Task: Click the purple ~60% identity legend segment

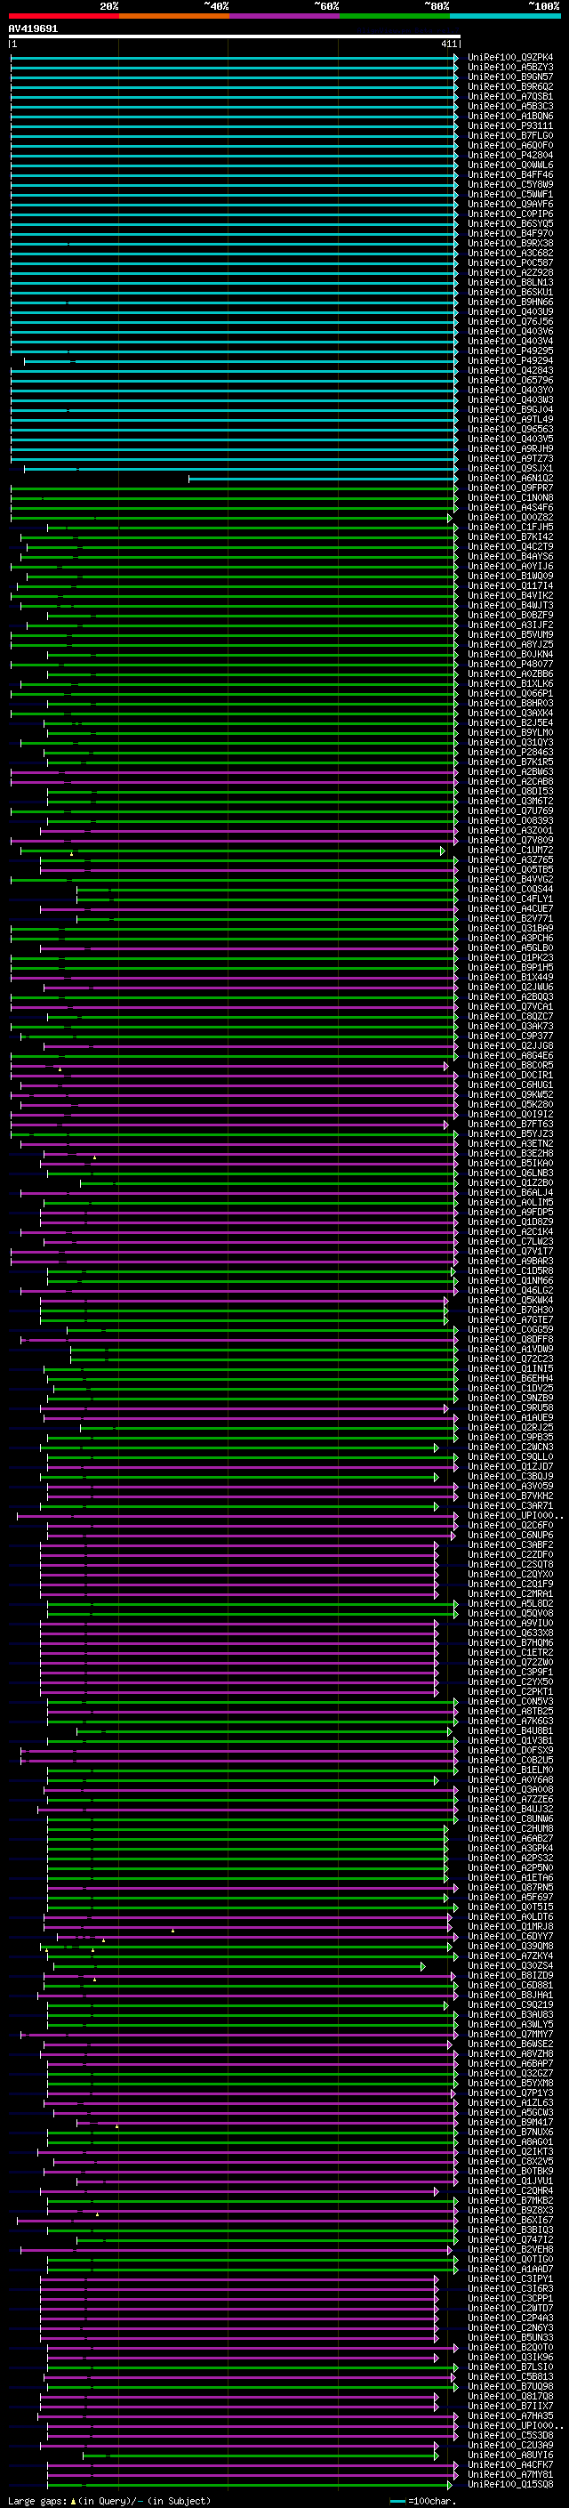Action: coord(284,16)
